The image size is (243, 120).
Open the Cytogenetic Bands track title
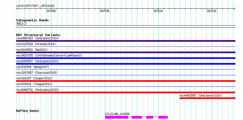[32, 20]
